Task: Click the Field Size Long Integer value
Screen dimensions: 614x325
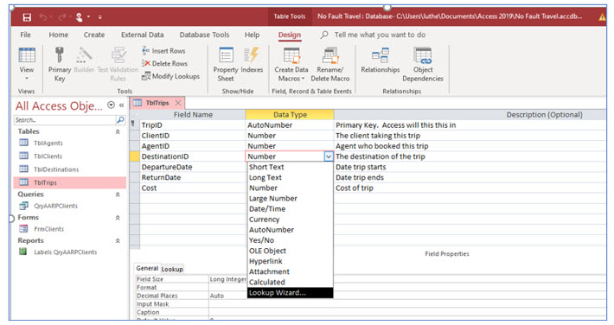Action: 228,279
